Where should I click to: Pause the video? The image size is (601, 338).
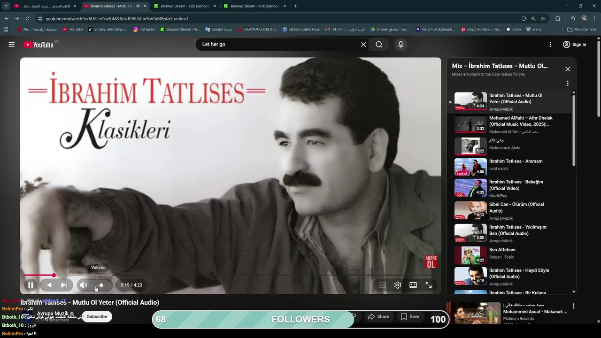tap(31, 285)
